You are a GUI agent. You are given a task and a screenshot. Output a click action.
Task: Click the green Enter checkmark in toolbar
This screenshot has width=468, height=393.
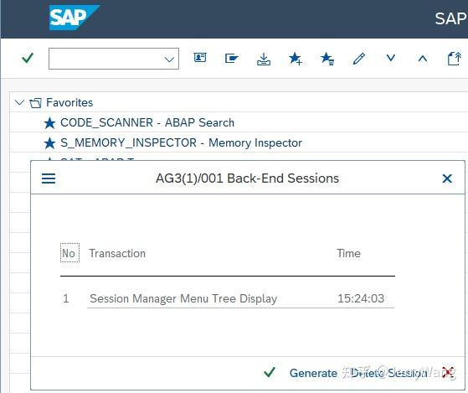pyautogui.click(x=28, y=58)
